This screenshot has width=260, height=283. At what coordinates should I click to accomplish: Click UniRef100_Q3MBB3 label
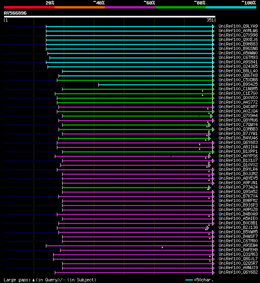238,129
